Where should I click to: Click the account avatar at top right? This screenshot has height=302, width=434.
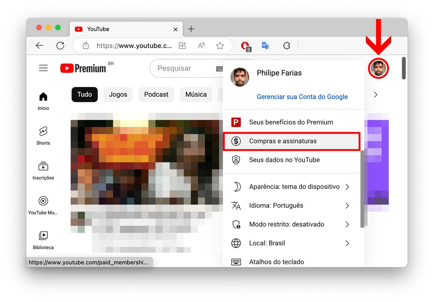click(x=378, y=68)
